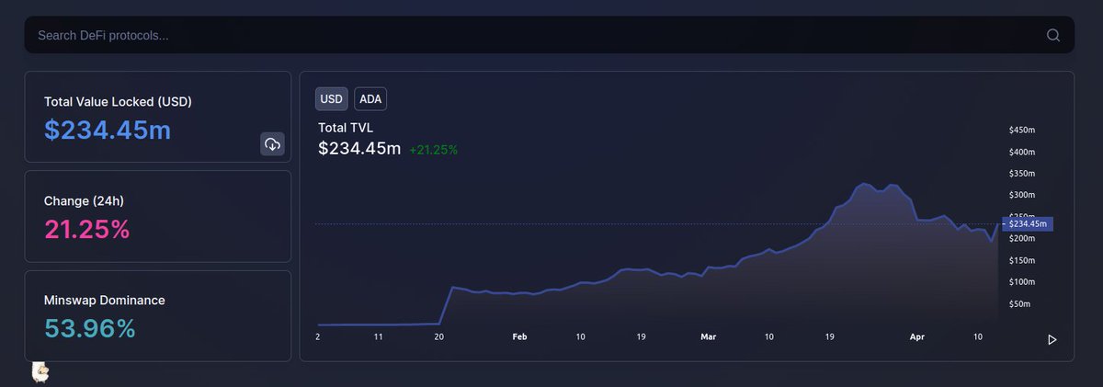Click the $150m y-axis label
The image size is (1103, 387).
pyautogui.click(x=1022, y=261)
